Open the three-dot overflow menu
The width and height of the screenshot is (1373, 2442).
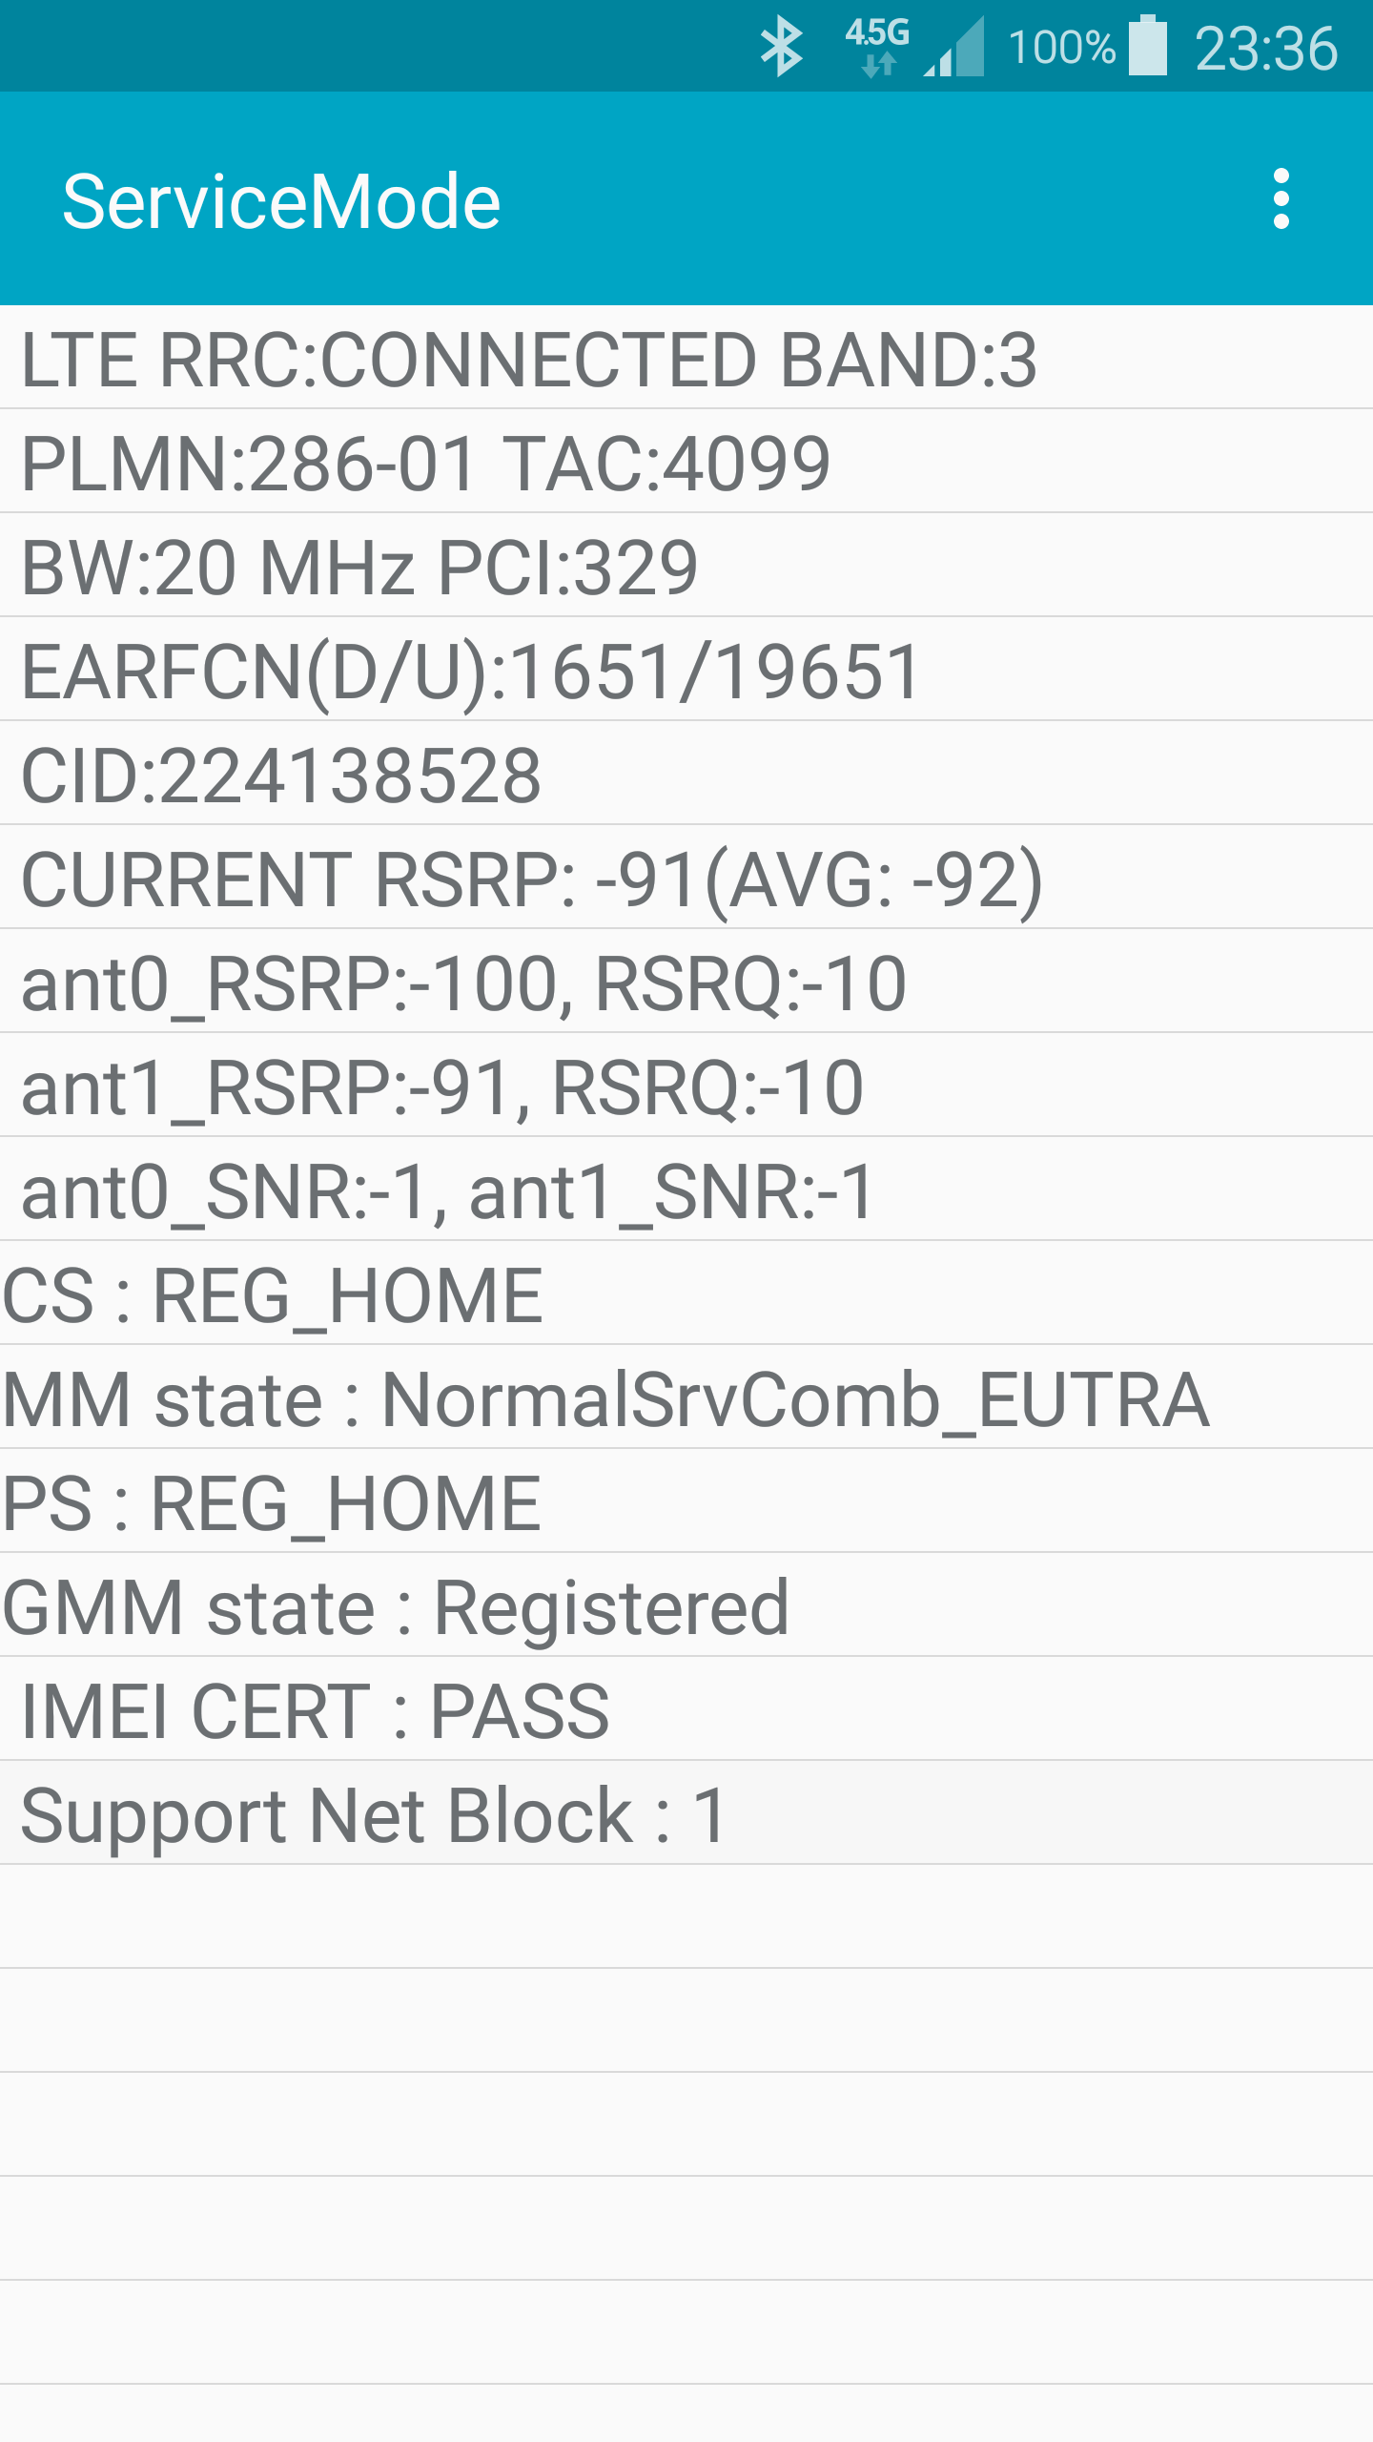coord(1281,199)
